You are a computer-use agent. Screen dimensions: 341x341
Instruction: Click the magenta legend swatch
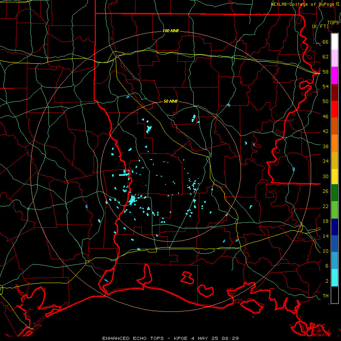coord(335,75)
